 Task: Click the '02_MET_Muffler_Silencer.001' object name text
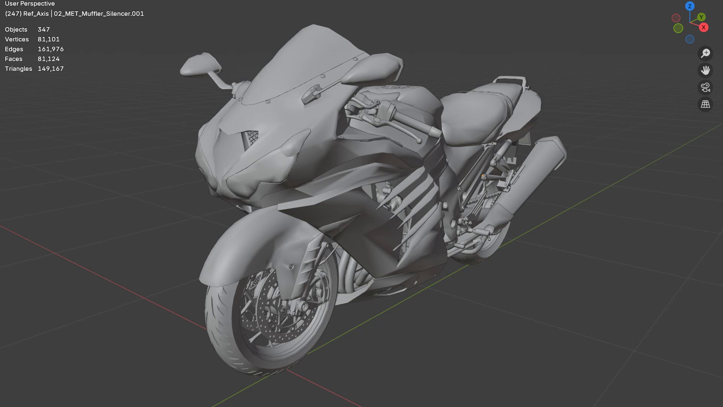(x=99, y=14)
